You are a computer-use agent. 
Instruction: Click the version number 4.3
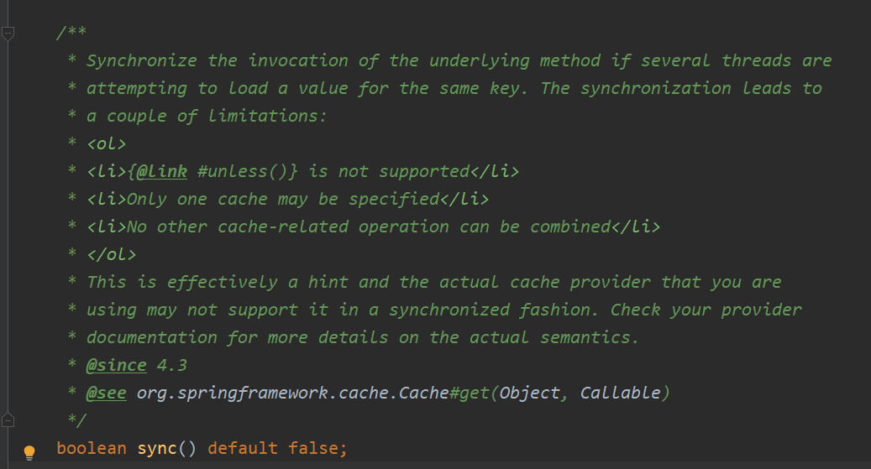pos(171,365)
